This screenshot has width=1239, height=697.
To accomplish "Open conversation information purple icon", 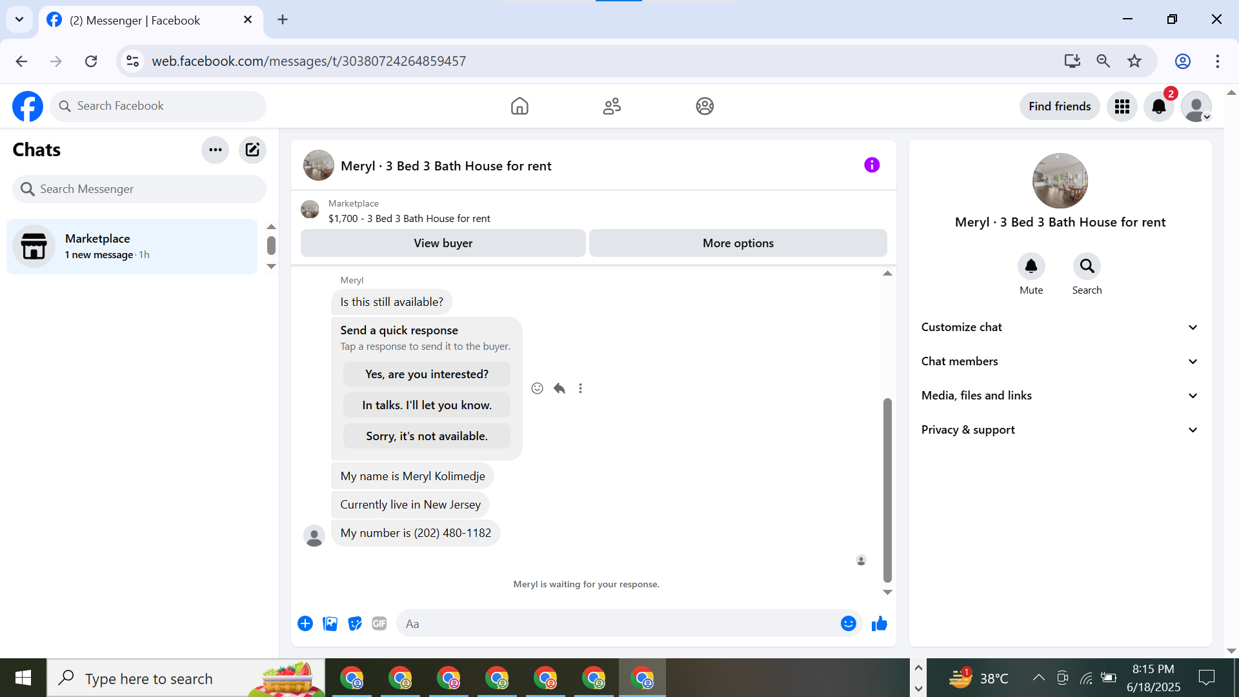I will click(872, 165).
